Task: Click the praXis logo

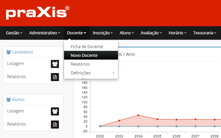Action: (38, 13)
